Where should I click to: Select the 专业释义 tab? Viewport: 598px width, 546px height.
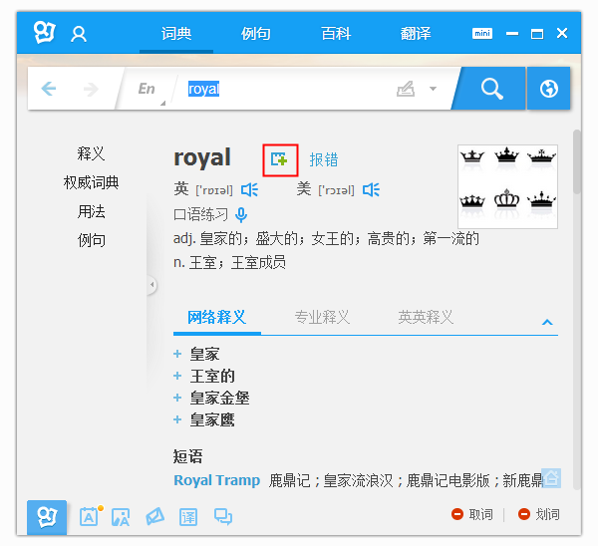tap(322, 317)
